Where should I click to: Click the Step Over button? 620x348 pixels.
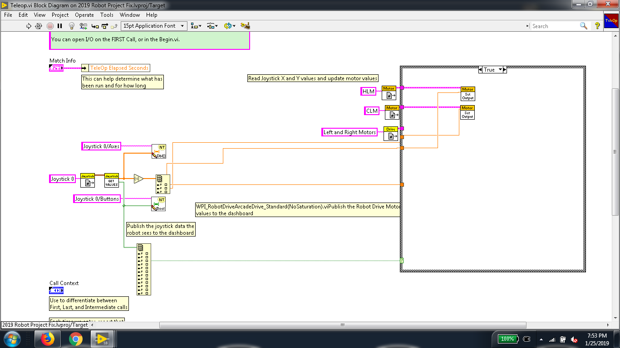click(x=105, y=26)
